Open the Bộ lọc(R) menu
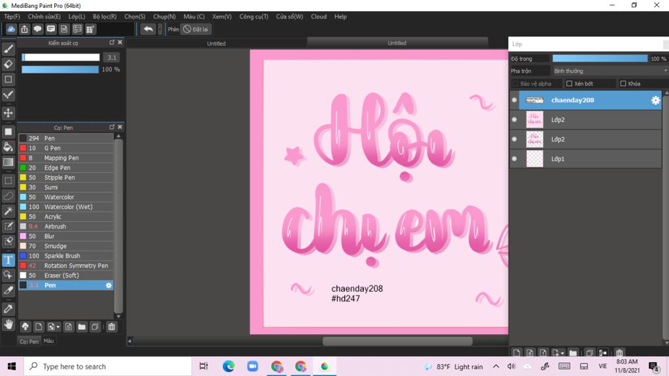Viewport: 669px width, 376px height. [105, 16]
